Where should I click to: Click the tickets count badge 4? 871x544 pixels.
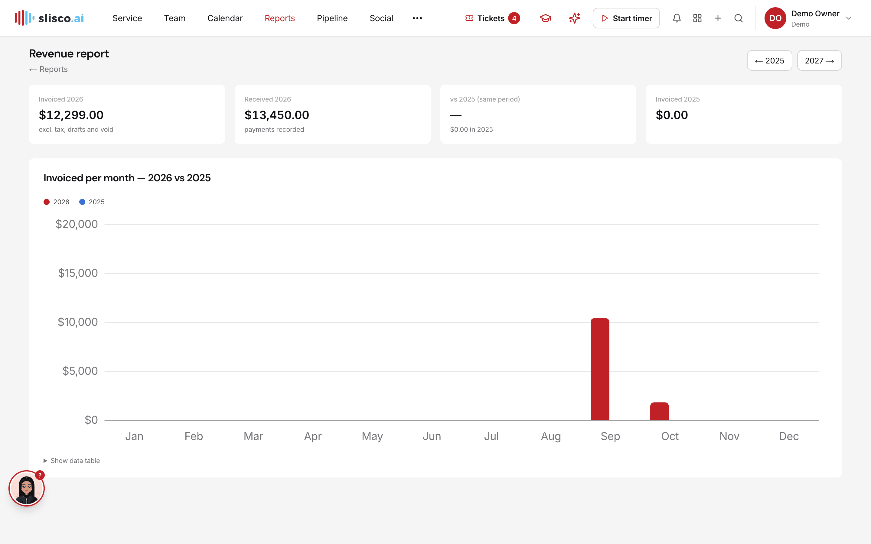point(514,18)
